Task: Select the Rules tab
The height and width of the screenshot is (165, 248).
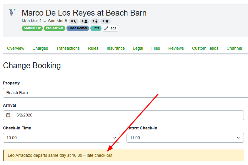Action: [93, 48]
